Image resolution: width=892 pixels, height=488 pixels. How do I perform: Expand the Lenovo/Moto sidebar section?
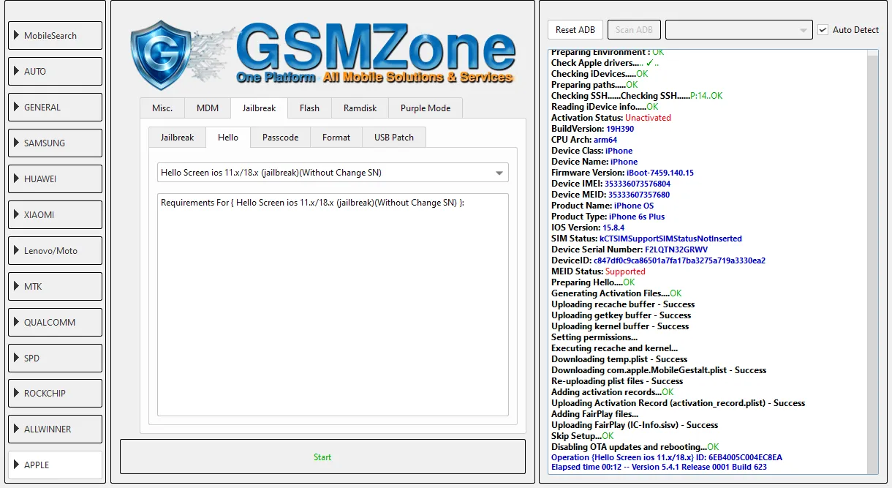tap(56, 251)
